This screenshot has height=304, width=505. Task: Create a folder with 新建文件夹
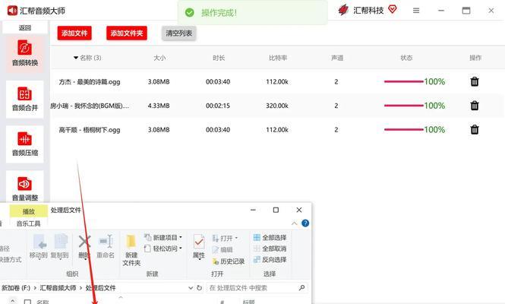131,250
